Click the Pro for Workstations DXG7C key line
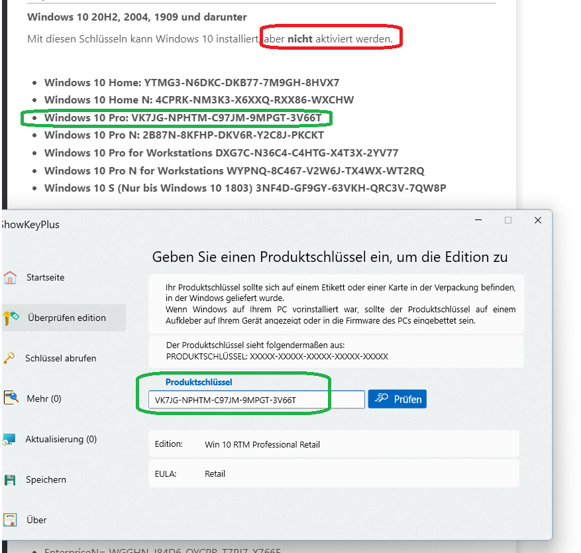Screen dimensions: 581x553 221,153
